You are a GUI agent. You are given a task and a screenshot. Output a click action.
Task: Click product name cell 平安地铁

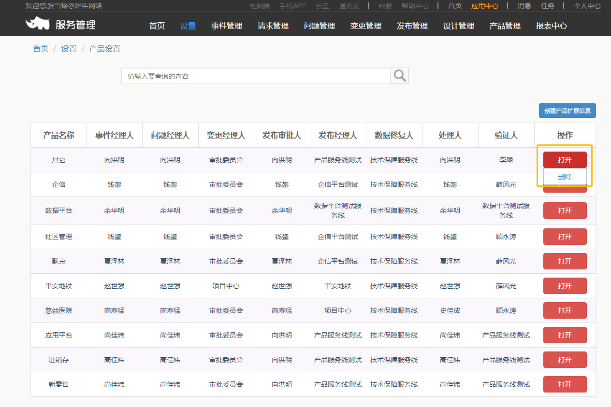(58, 286)
